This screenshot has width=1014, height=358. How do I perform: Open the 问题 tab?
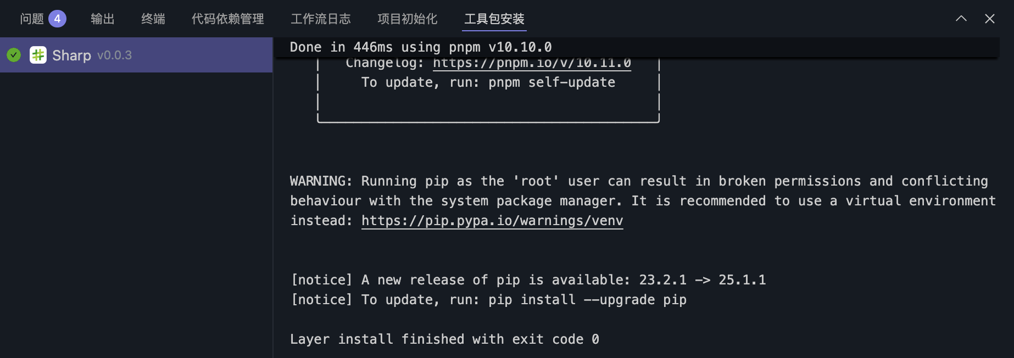point(32,19)
